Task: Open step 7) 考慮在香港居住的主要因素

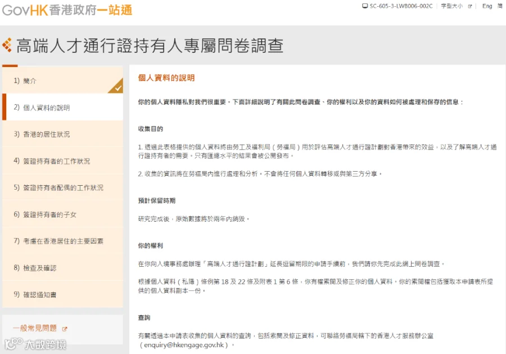Action: (62, 241)
